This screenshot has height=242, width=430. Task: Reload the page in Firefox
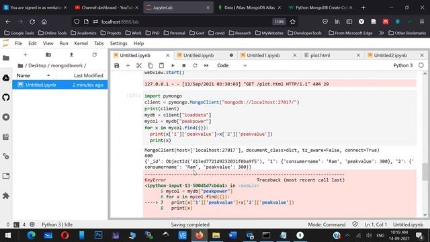pyautogui.click(x=32, y=22)
